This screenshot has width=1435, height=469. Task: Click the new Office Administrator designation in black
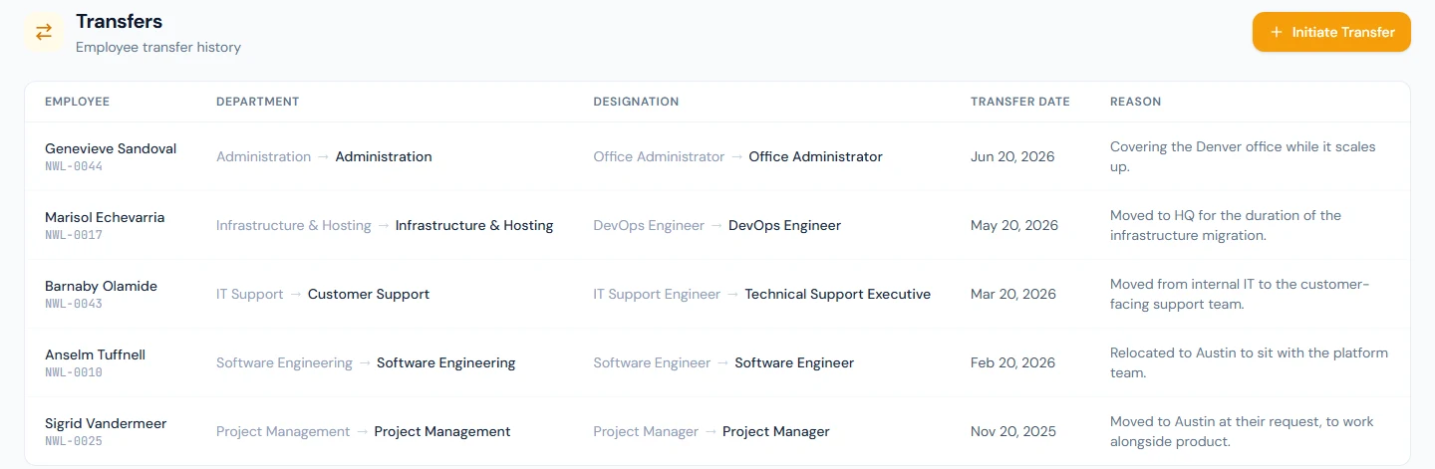[x=816, y=156]
